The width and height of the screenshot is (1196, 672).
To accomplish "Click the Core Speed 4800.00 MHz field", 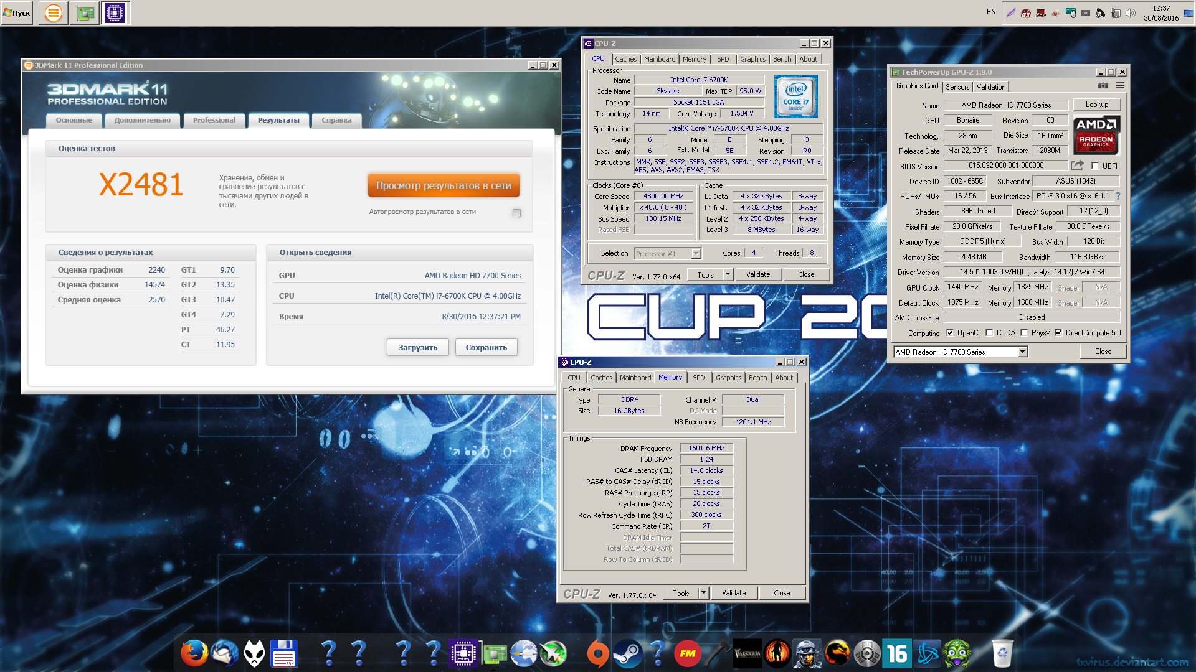I will [663, 196].
